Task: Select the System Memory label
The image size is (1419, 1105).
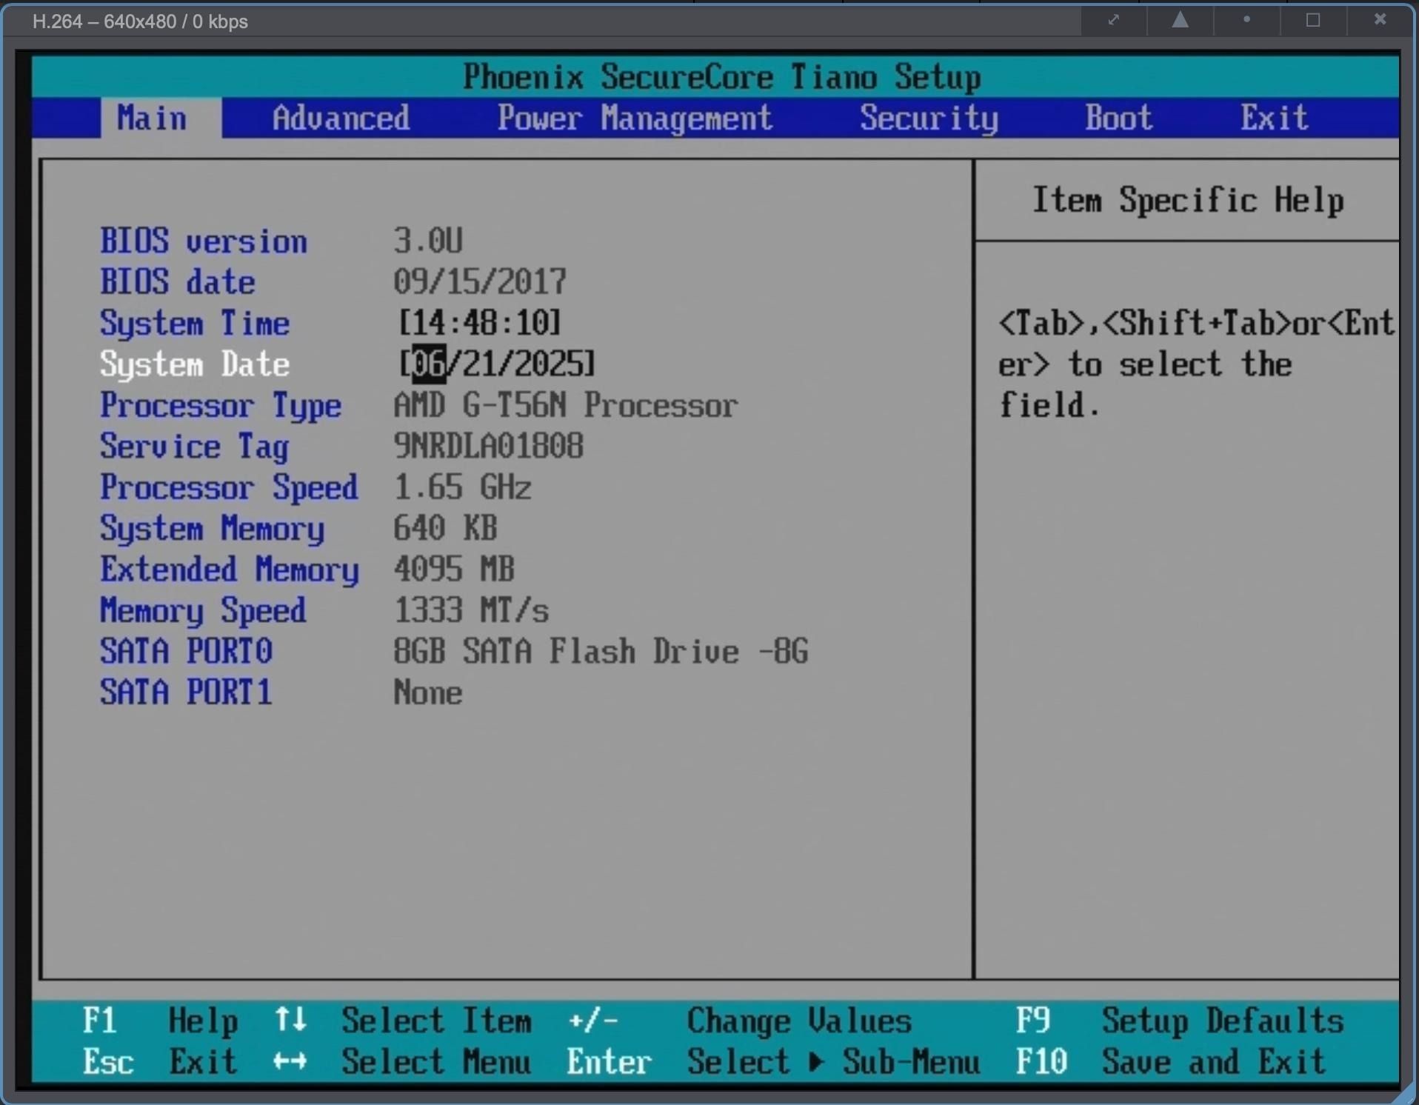Action: [x=212, y=529]
